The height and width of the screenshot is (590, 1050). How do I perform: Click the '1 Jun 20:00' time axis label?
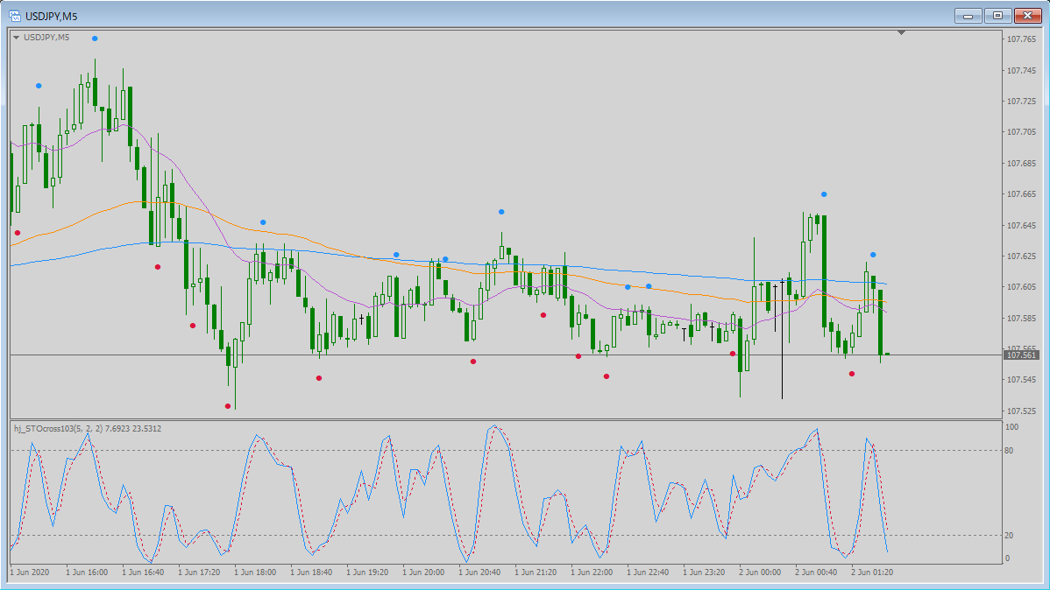click(x=423, y=572)
